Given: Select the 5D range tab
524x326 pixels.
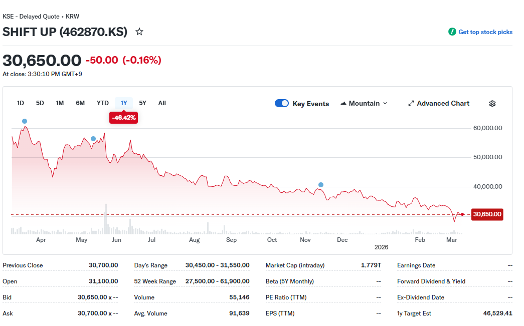Looking at the screenshot, I should point(40,103).
